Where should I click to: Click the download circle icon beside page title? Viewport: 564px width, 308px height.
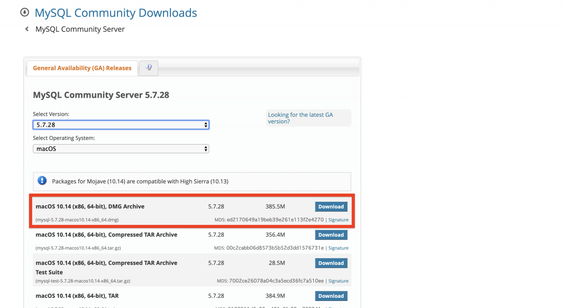coord(25,12)
